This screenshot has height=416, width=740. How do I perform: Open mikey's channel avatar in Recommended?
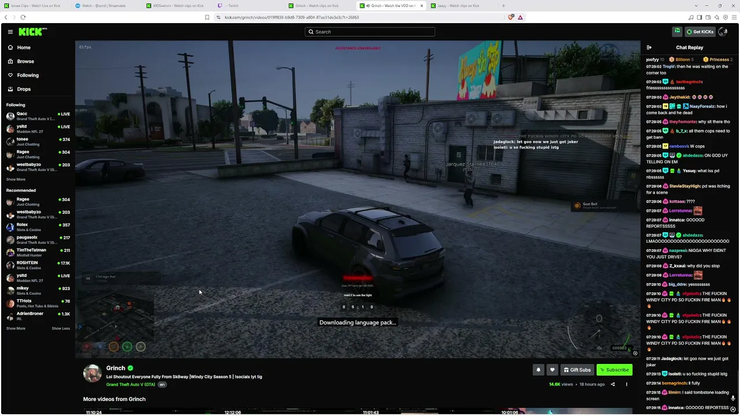(10, 291)
